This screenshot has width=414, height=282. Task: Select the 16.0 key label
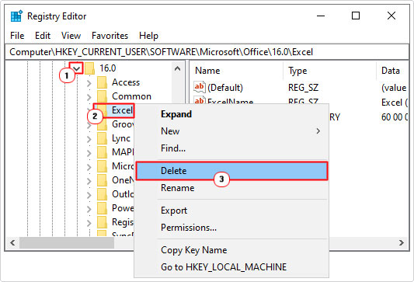108,68
